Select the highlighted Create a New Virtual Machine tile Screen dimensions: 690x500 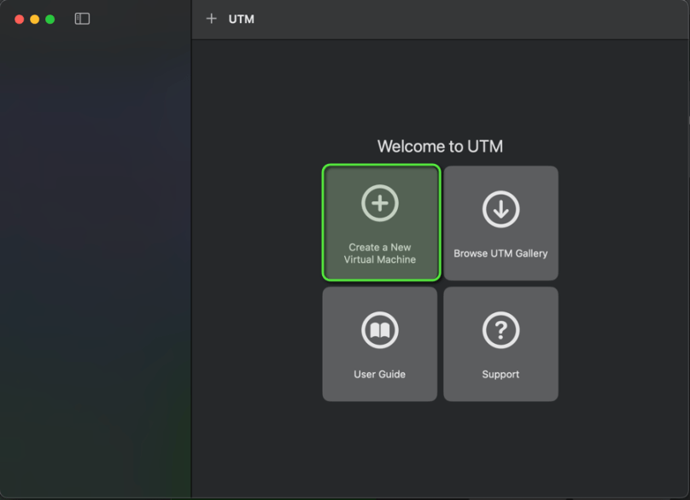tap(380, 223)
